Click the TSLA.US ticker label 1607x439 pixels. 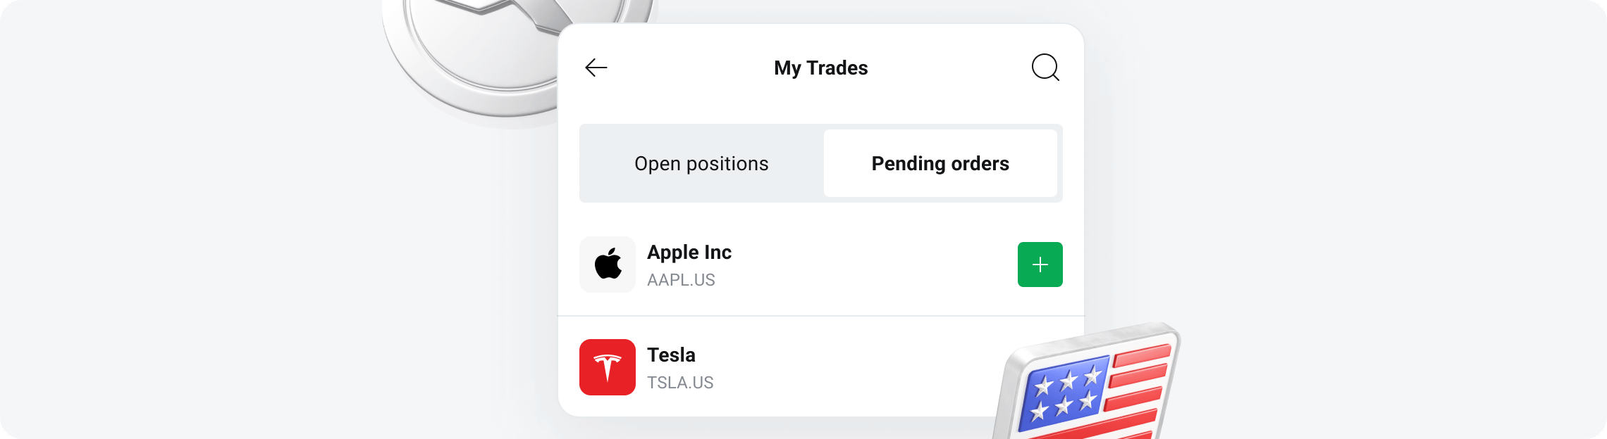click(x=680, y=383)
